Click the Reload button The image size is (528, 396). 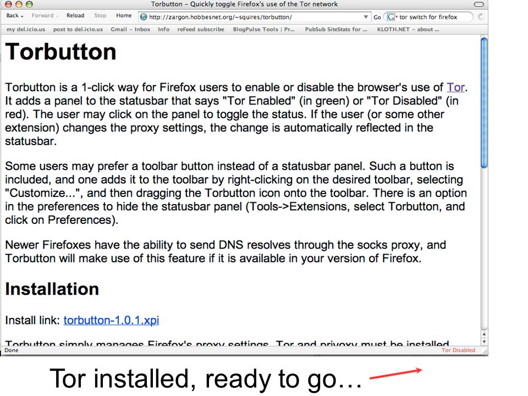point(75,15)
